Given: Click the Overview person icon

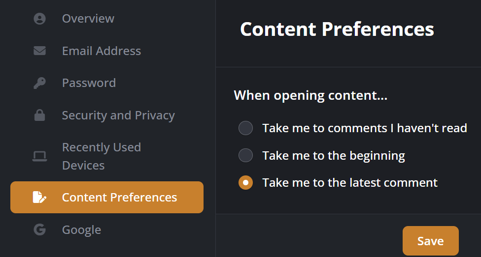Looking at the screenshot, I should point(39,19).
